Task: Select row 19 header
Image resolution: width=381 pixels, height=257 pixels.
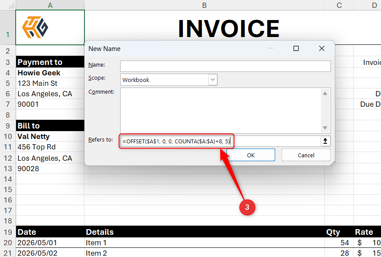Action: (8, 232)
